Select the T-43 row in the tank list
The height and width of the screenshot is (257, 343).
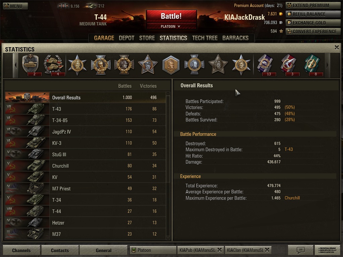pos(85,109)
